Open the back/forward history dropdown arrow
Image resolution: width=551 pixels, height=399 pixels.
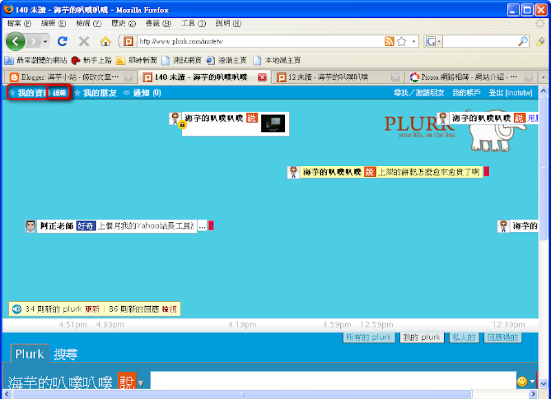pyautogui.click(x=45, y=41)
